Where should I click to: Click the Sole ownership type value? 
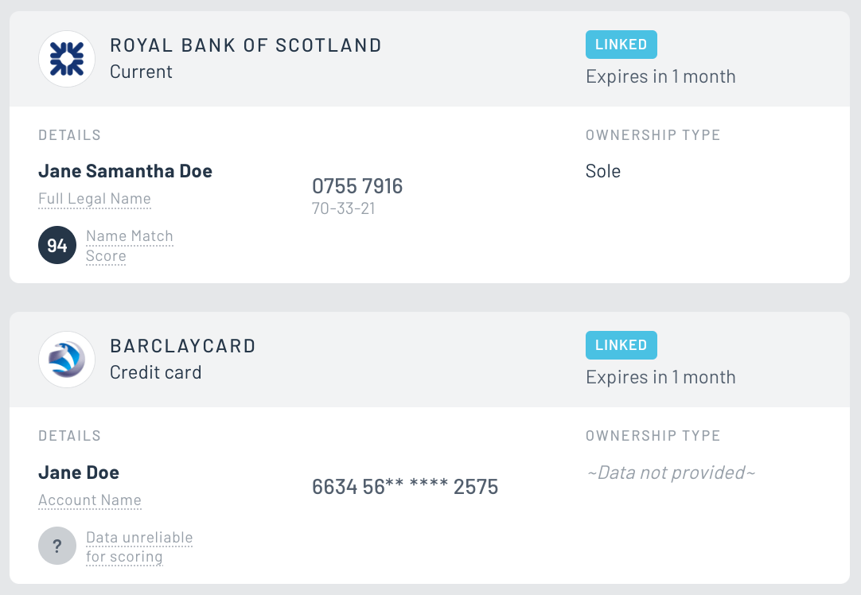[603, 171]
